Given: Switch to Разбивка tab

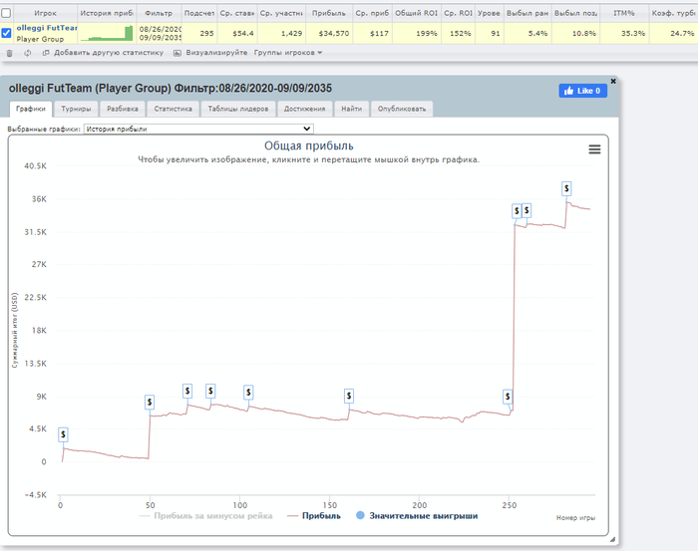Looking at the screenshot, I should (x=123, y=109).
